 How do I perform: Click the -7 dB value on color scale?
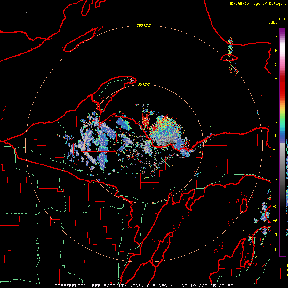point(275,235)
